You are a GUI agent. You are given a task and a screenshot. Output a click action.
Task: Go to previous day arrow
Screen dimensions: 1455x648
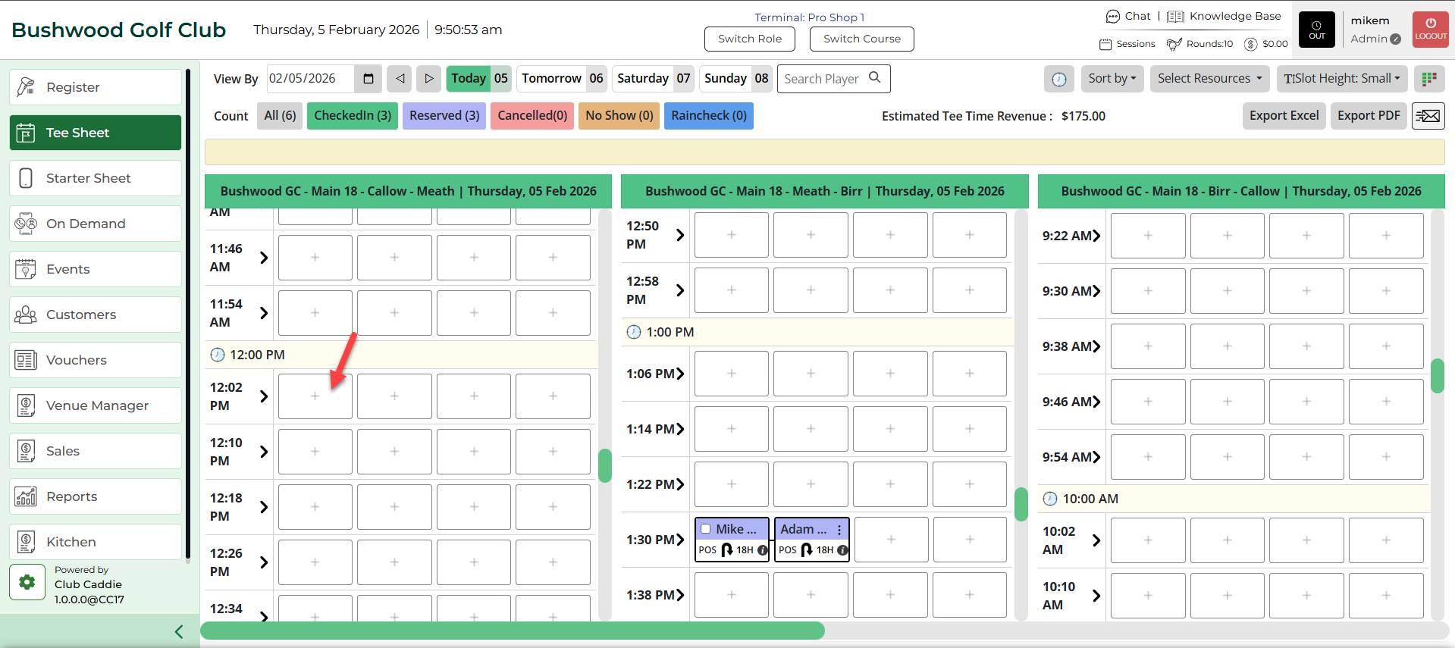pos(400,79)
